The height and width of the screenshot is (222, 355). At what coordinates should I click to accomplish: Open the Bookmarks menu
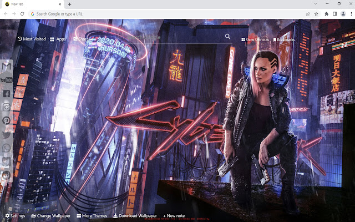[x=284, y=39]
